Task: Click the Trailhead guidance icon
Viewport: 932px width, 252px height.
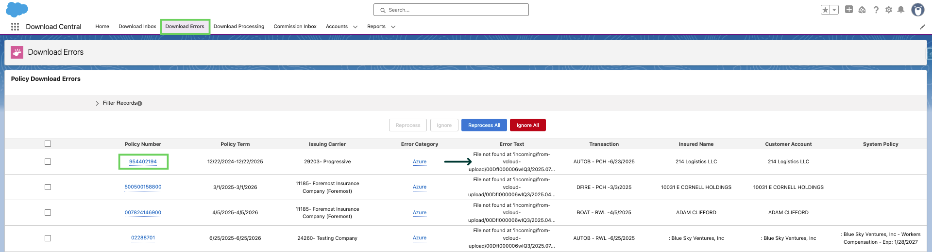Action: 862,10
